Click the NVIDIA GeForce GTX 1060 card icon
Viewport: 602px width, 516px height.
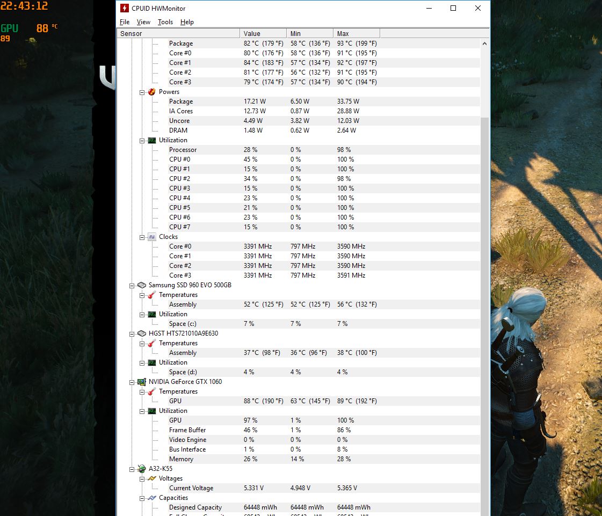click(x=142, y=382)
